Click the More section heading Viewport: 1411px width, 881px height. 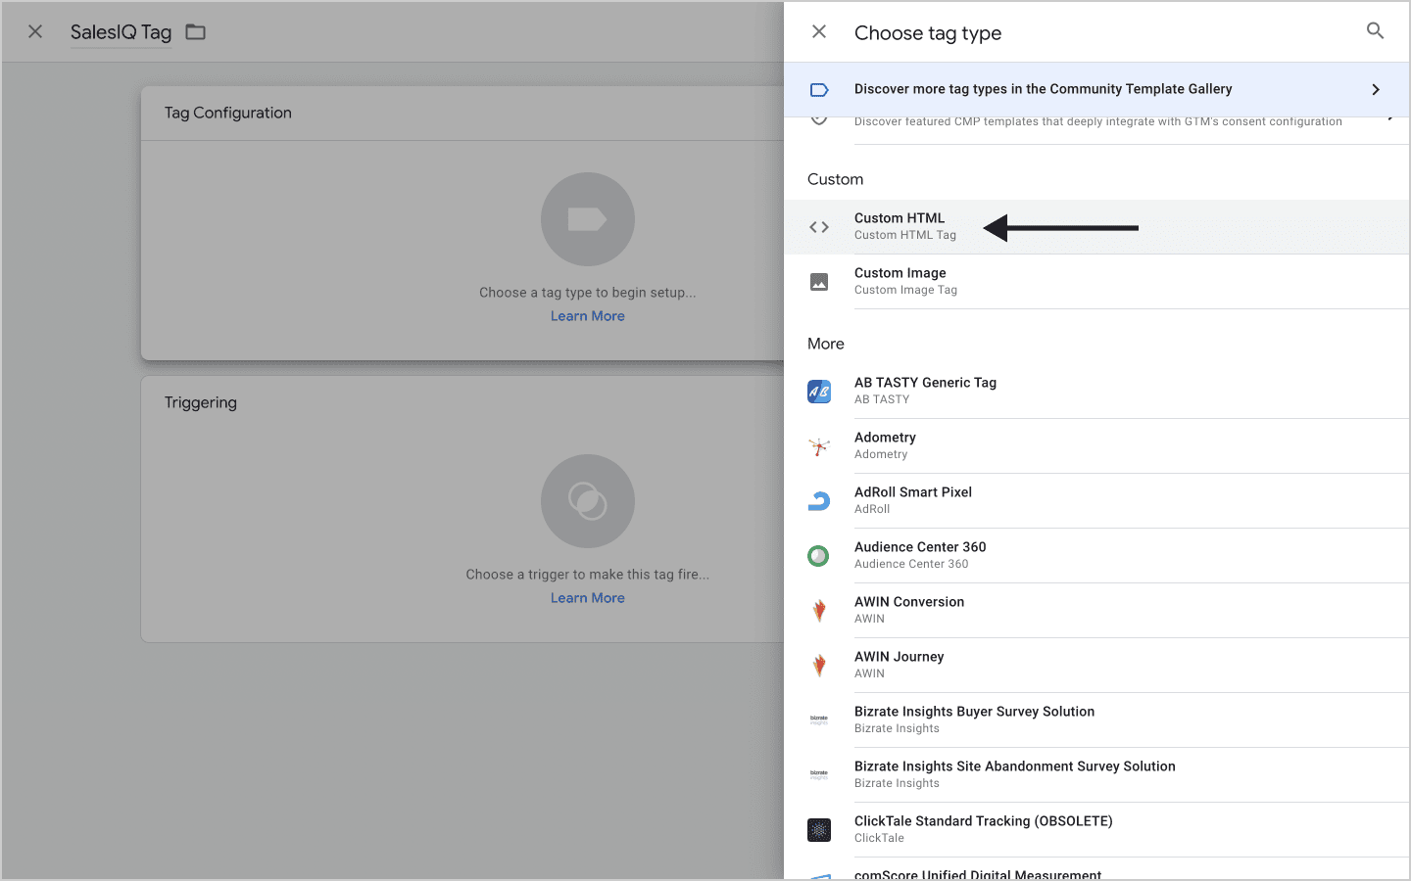[x=826, y=344]
